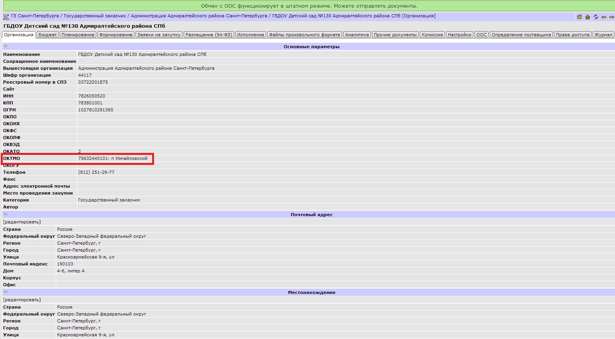Navigate forward with the right arrow icon
The image size is (615, 339).
(612, 17)
